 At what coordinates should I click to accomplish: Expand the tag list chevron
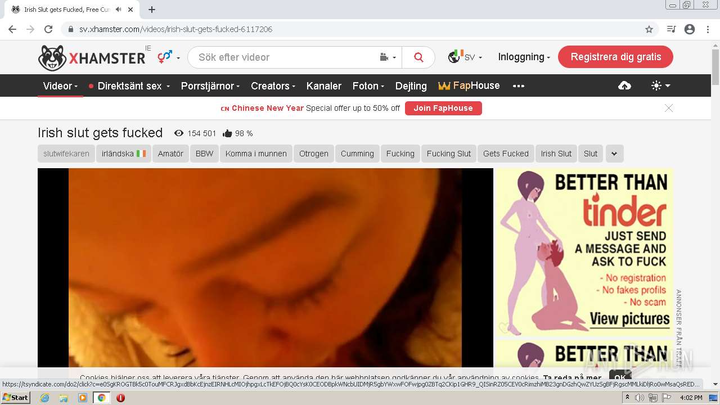pos(614,154)
